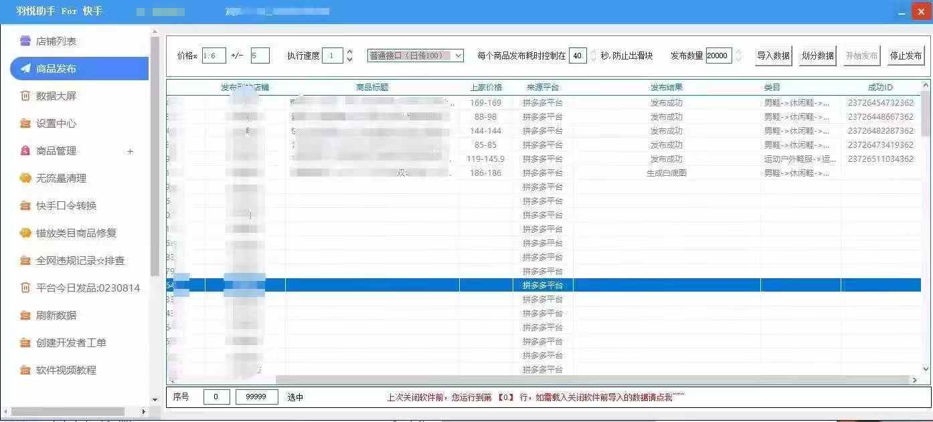Click the 发布数量 input field
This screenshot has width=933, height=422.
tap(718, 56)
